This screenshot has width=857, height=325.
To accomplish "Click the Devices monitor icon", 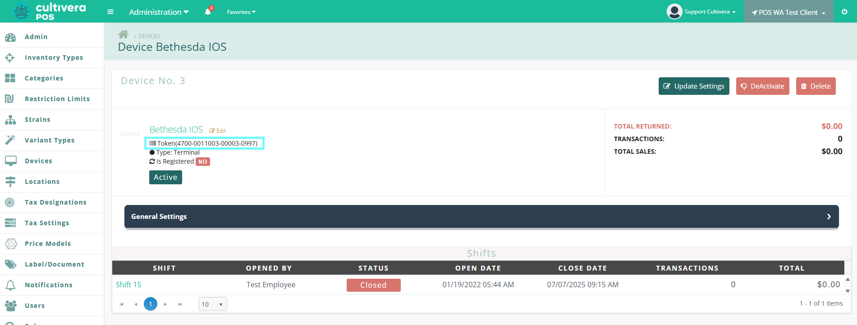I will [x=11, y=161].
